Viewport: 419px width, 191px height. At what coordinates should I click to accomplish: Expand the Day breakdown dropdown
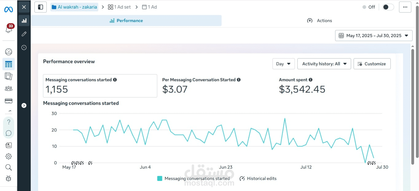[283, 64]
